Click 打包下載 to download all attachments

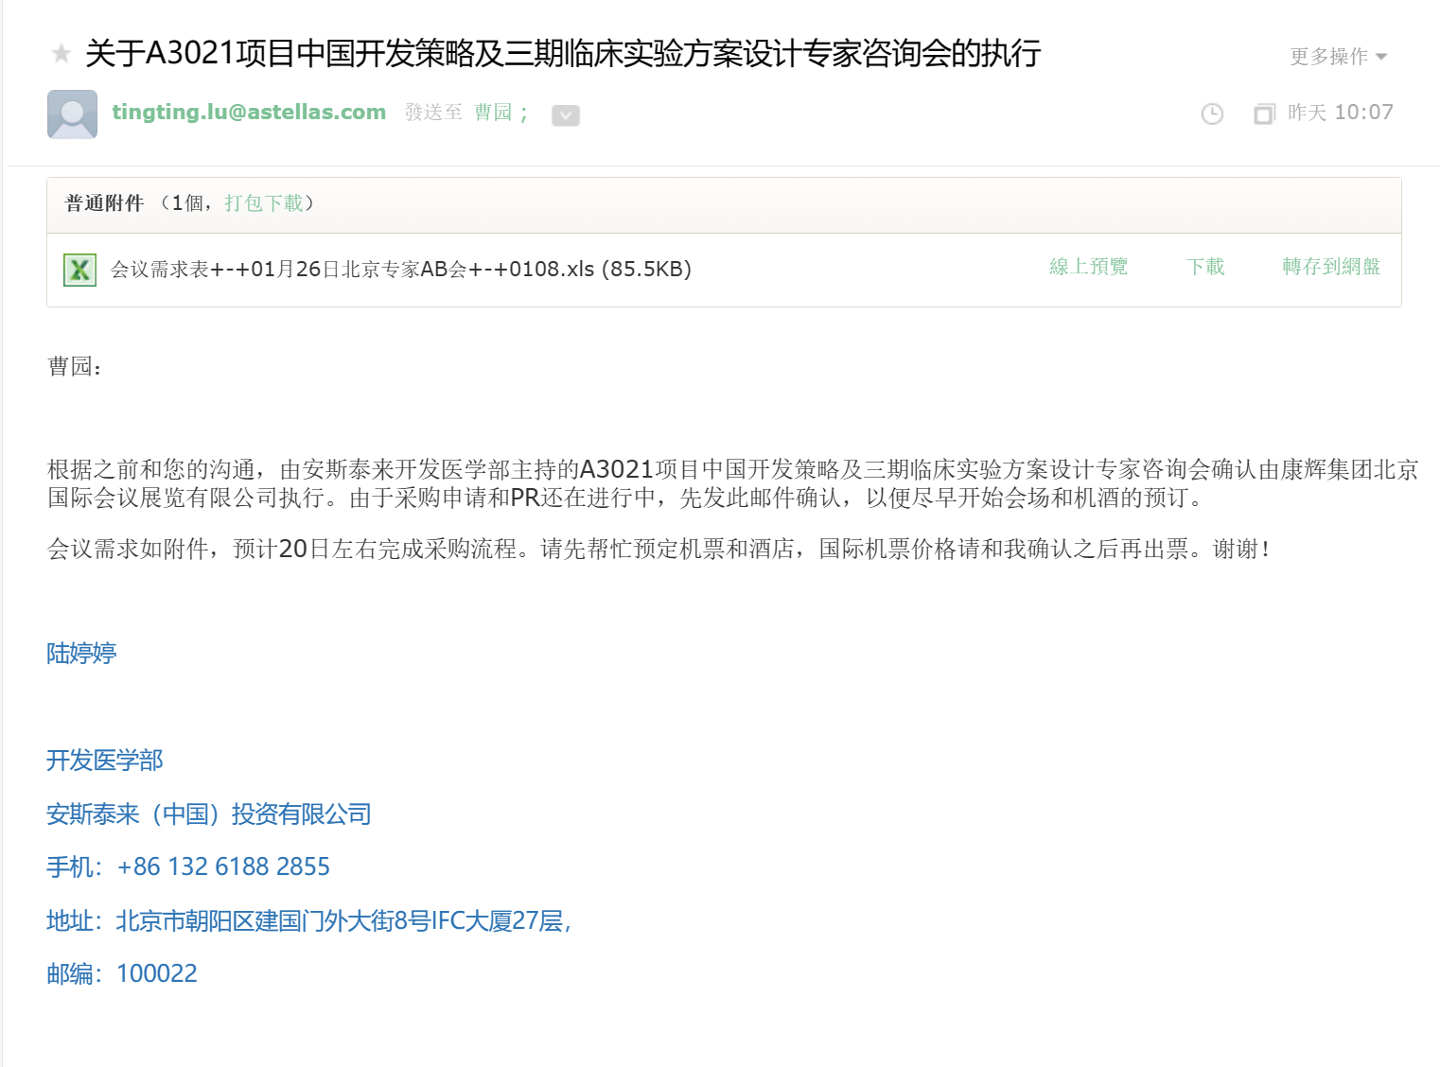264,203
